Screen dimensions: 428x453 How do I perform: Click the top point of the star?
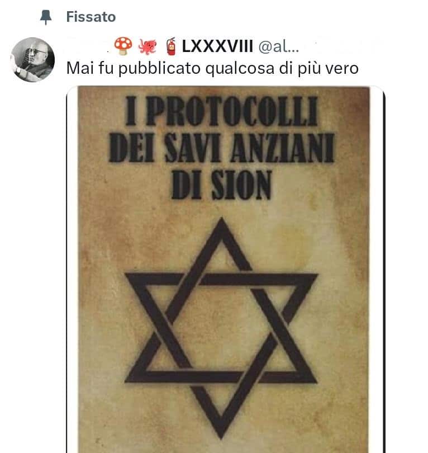222,227
